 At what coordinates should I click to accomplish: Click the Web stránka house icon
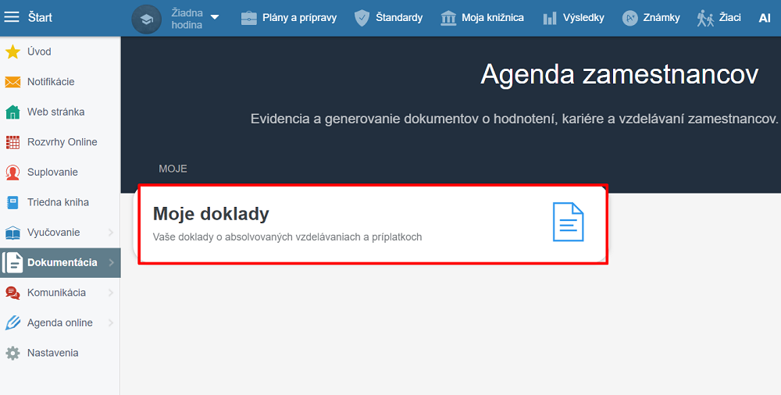[x=12, y=112]
